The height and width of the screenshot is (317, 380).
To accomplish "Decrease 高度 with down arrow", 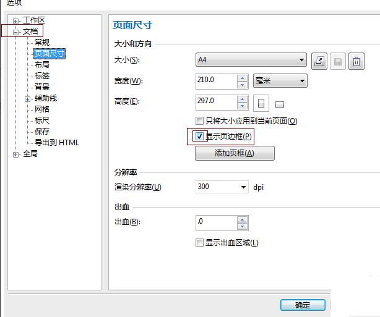I will click(243, 106).
